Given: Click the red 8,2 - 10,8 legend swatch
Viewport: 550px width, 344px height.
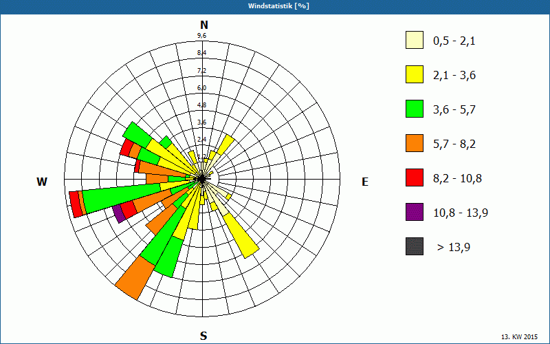Looking at the screenshot, I should coord(415,178).
